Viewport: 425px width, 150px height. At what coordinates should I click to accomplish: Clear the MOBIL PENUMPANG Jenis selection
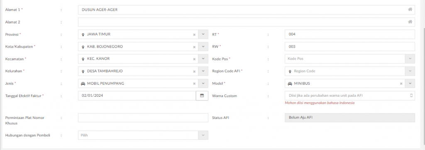(x=194, y=83)
